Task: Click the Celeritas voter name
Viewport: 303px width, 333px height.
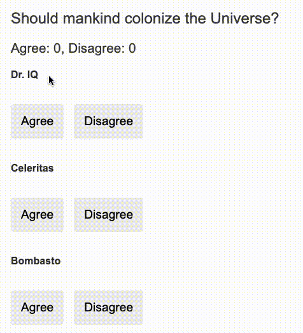Action: tap(32, 168)
